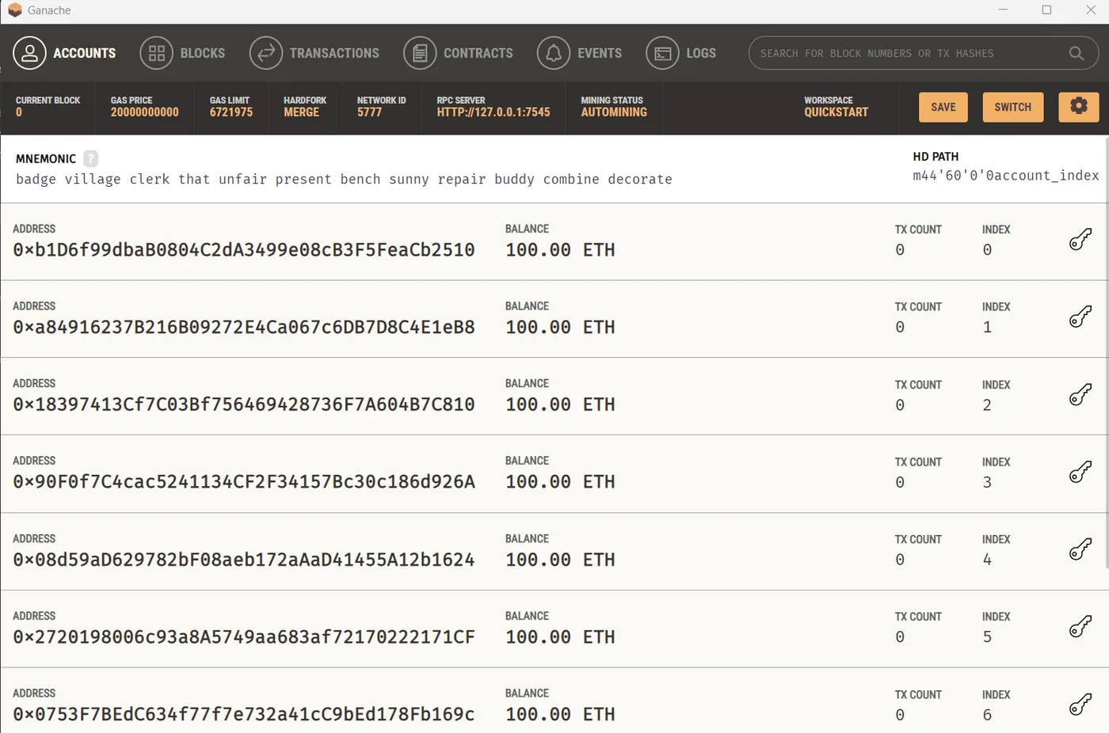The width and height of the screenshot is (1109, 733).
Task: Open the Accounts tab
Action: coord(65,53)
